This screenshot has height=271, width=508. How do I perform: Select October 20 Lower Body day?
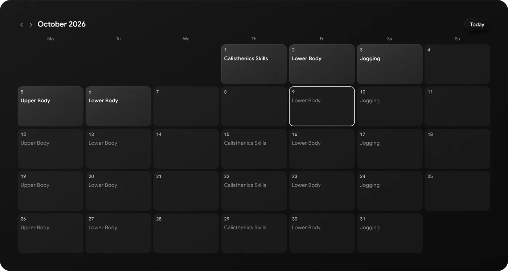click(x=118, y=191)
